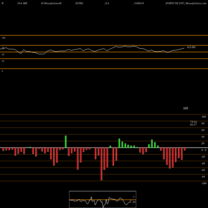This screenshot has height=208, width=208.
Task: Click the 'SI & MR' header text
Action: click(22, 3)
